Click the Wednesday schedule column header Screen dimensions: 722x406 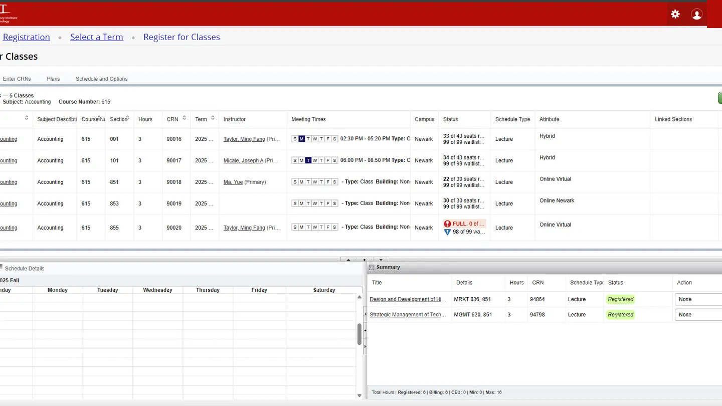[x=157, y=290]
